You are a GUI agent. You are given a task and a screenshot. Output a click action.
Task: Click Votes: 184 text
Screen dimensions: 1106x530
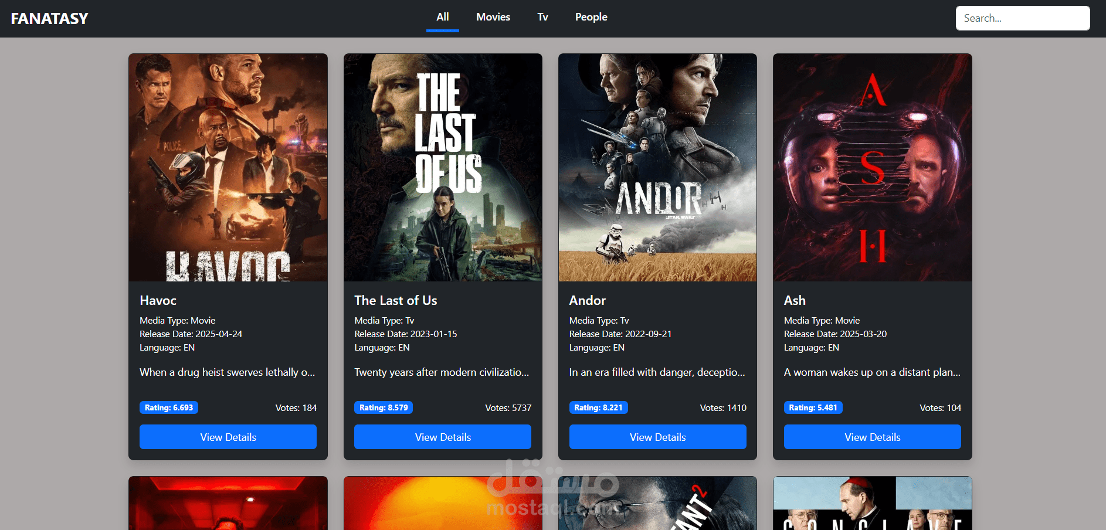click(296, 407)
